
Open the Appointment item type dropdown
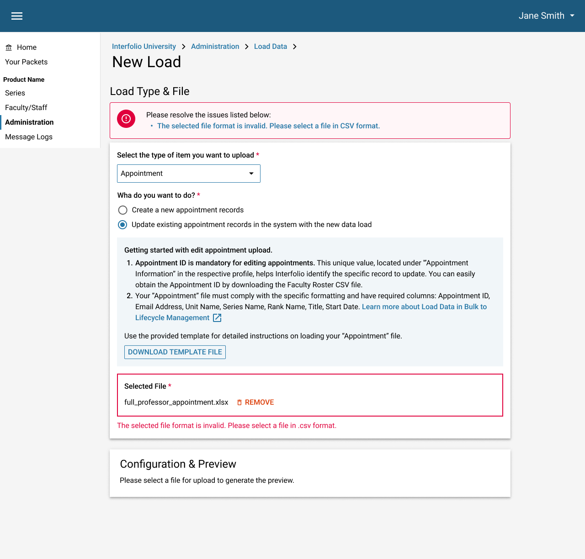pos(188,174)
